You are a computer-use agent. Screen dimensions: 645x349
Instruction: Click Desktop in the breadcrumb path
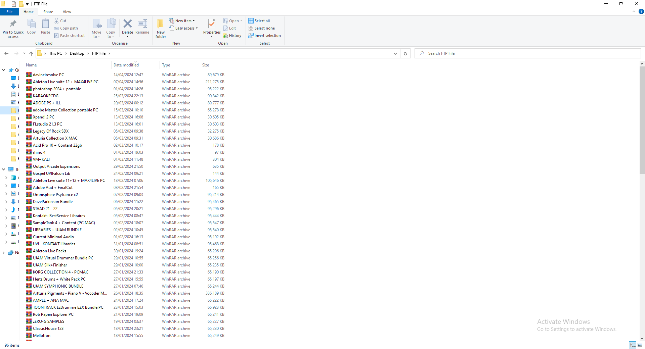(x=77, y=53)
